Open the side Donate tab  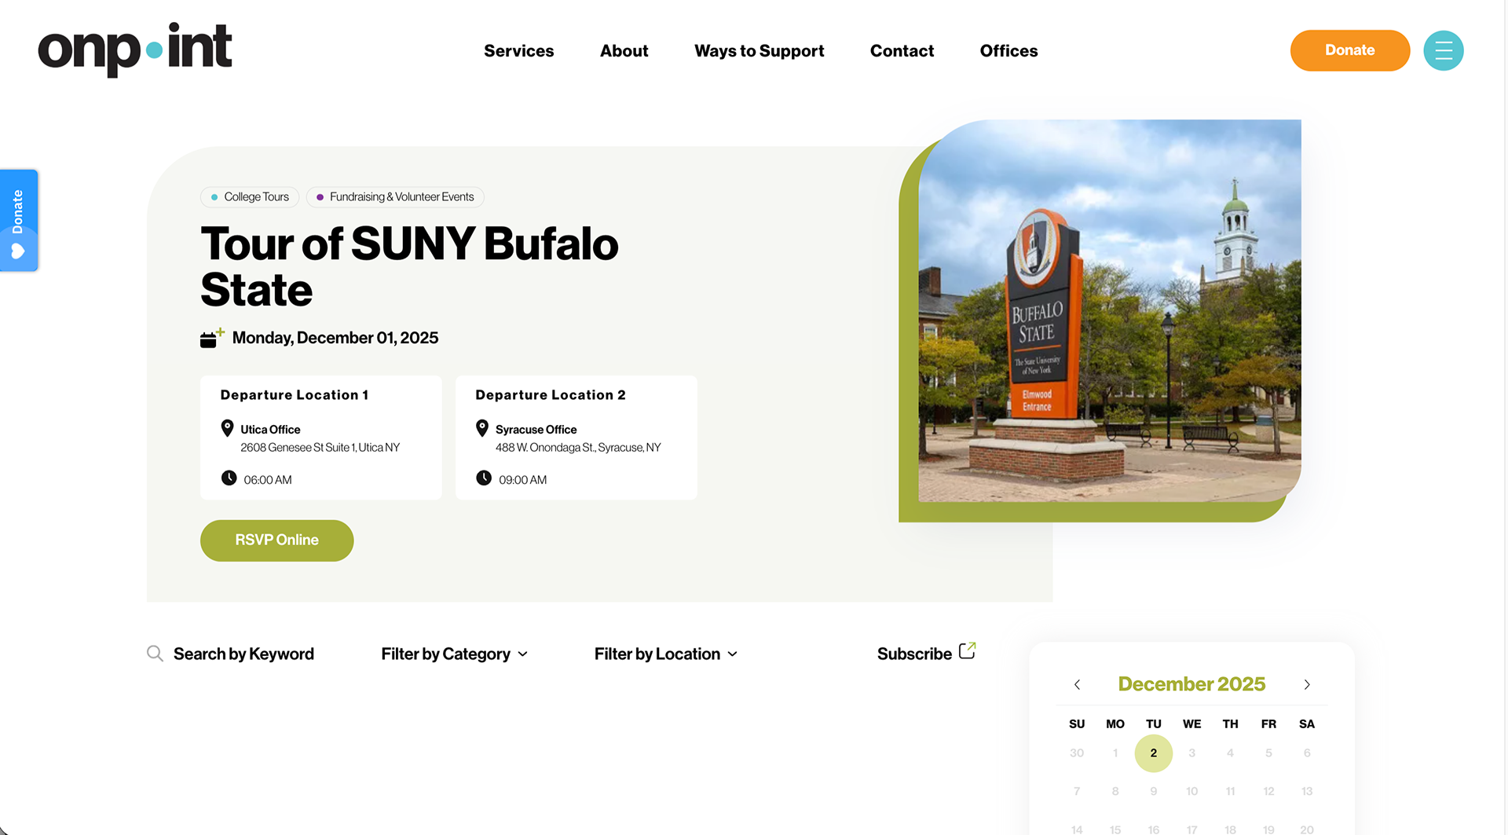[19, 221]
